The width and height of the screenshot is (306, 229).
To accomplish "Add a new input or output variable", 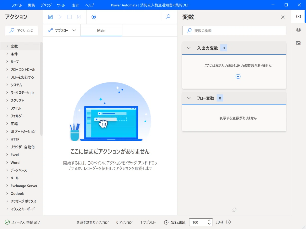I will 238,77.
